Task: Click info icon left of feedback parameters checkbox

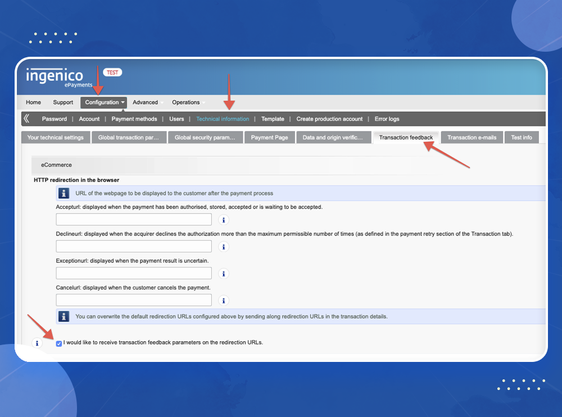Action: point(37,343)
